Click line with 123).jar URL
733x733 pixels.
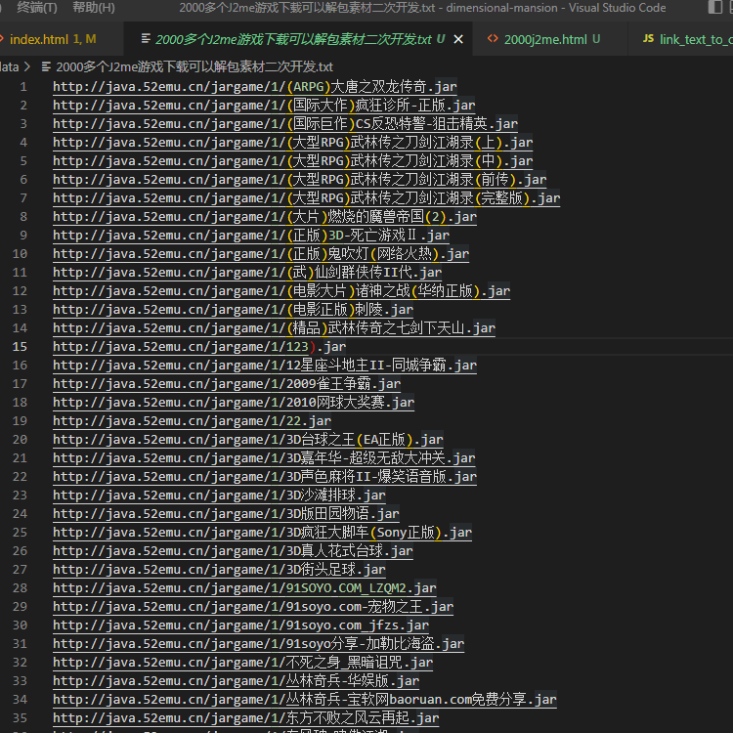click(199, 347)
